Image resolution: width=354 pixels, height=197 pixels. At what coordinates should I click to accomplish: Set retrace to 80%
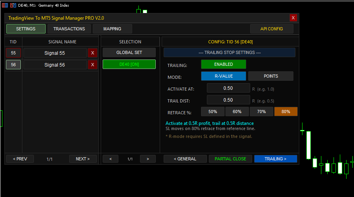(286, 112)
